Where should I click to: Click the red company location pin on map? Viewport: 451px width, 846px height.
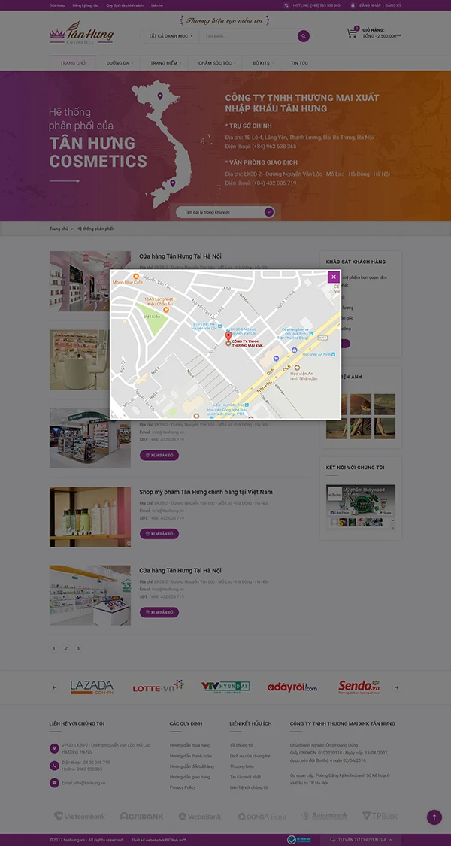[x=229, y=338]
